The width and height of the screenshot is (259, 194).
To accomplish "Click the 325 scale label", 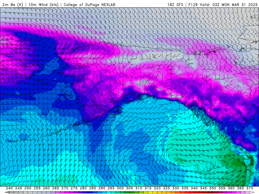I will pos(166,188).
